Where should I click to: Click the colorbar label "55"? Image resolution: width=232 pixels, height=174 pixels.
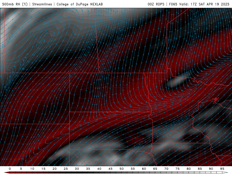pos(133,169)
